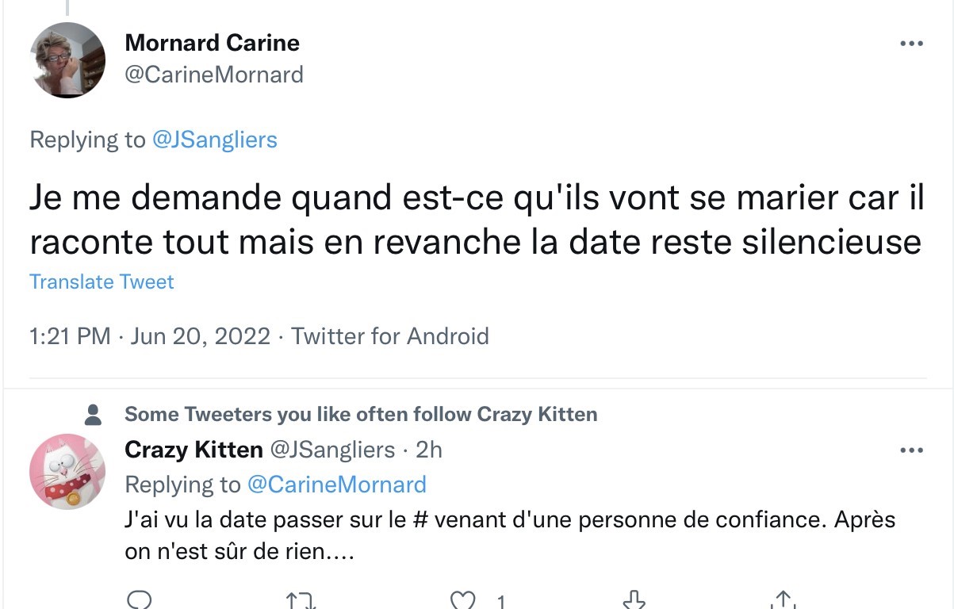
Task: Click Translate Tweet link
Action: [x=102, y=282]
